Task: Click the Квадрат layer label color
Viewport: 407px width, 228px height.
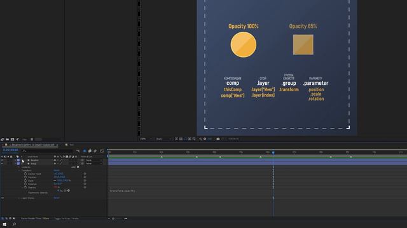Action: (x=18, y=160)
